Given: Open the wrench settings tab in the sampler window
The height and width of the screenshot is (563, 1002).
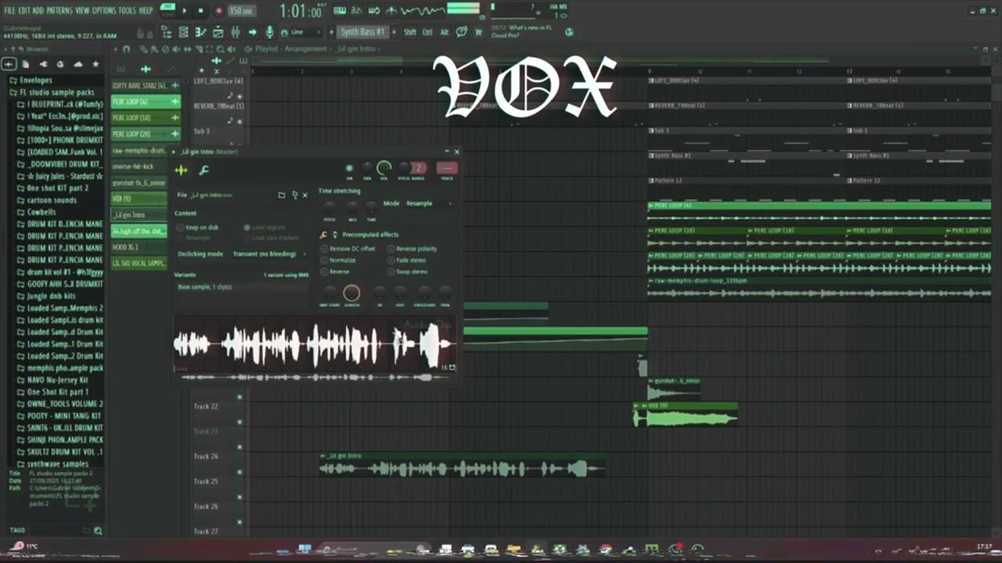Looking at the screenshot, I should tap(204, 170).
